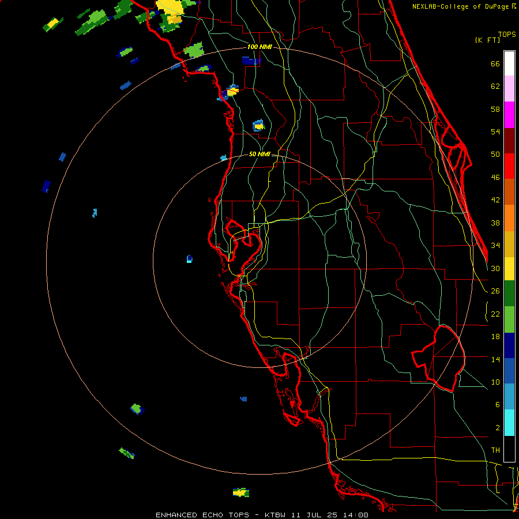
Task: Click the 'NEXLAB-College of DuPage' text
Action: click(460, 6)
